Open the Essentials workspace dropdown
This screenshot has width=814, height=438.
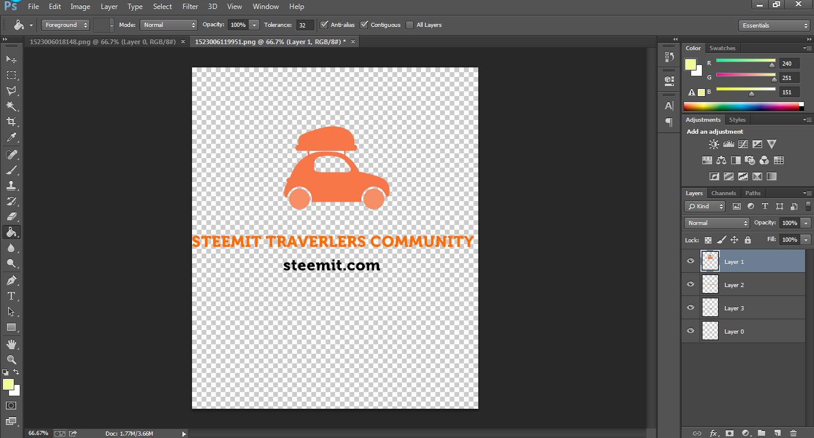pyautogui.click(x=773, y=26)
